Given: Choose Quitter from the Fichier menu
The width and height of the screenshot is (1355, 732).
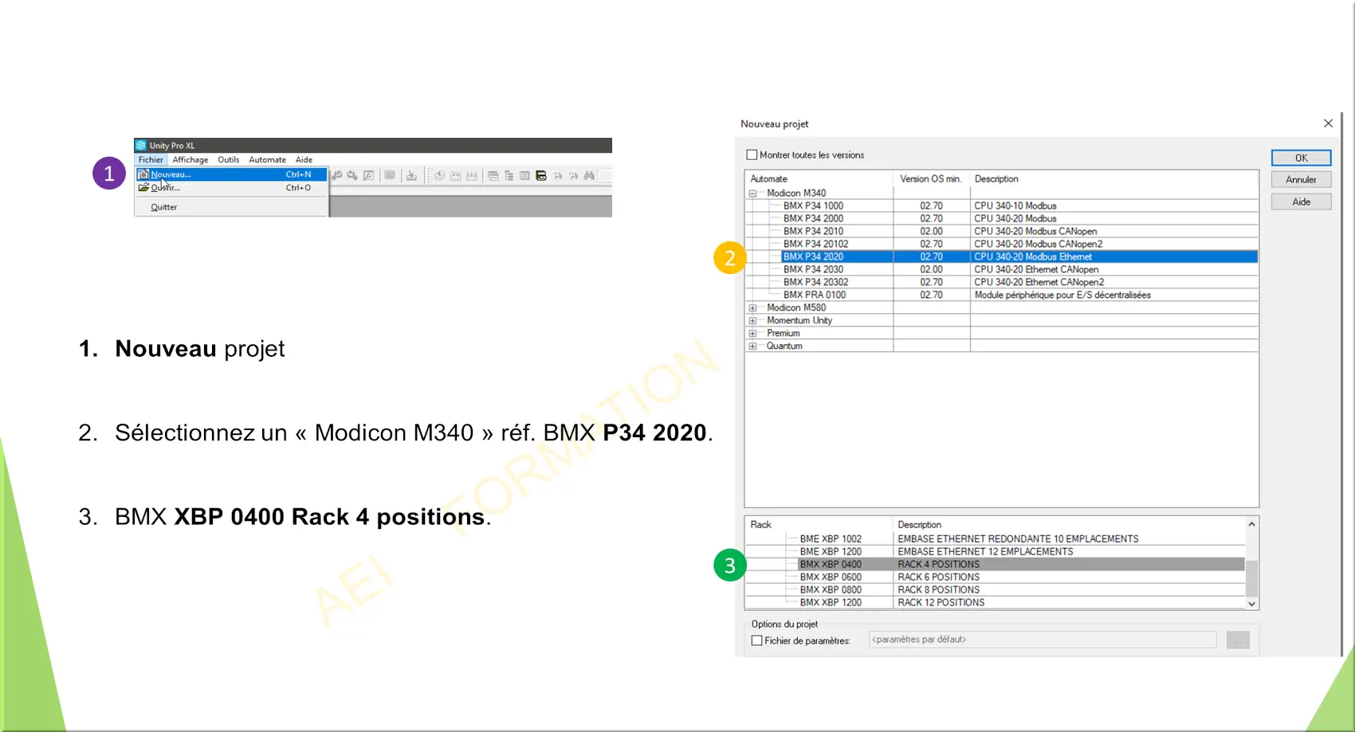Looking at the screenshot, I should coord(232,207).
